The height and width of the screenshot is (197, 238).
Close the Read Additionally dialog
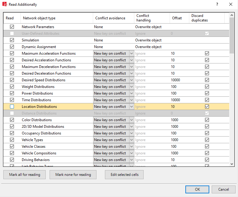[231, 4]
